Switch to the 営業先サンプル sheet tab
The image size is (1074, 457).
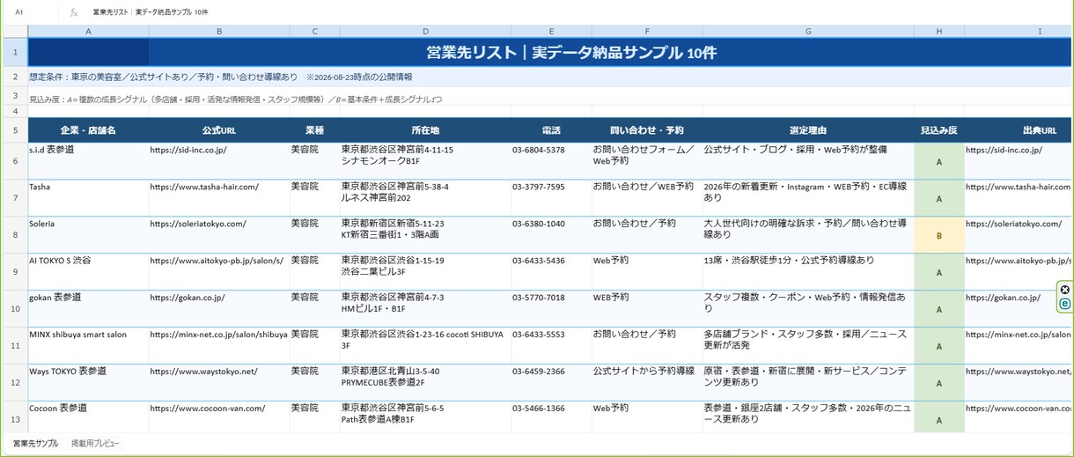[x=36, y=443]
